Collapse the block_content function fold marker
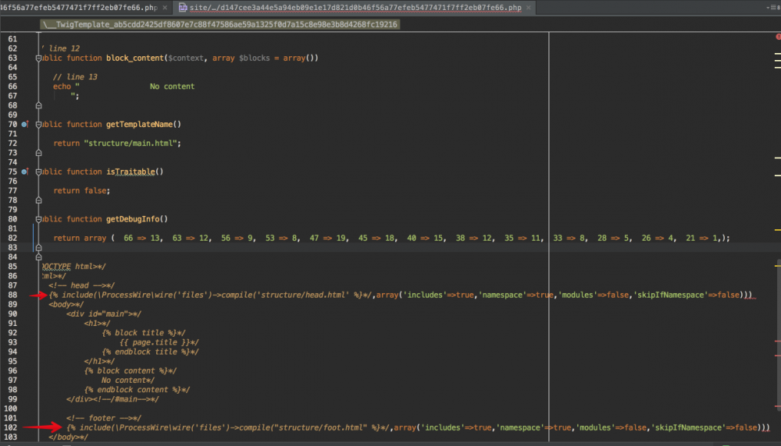Viewport: 781px width, 446px height. [x=37, y=58]
